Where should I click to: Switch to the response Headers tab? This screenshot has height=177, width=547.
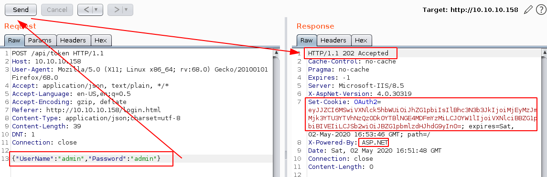click(333, 41)
